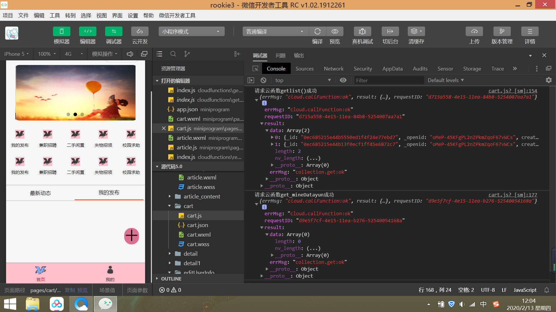Viewport: 556px width, 312px height.
Task: Click the clear console icon
Action: click(x=263, y=80)
